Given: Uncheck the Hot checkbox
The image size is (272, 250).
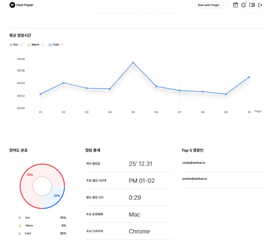Looking at the screenshot, I should [21, 45].
